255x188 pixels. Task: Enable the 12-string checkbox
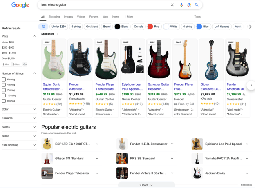point(4,95)
